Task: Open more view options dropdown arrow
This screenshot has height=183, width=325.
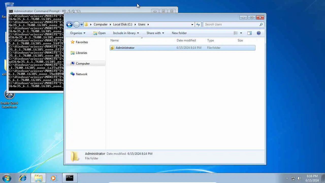Action: (x=241, y=33)
